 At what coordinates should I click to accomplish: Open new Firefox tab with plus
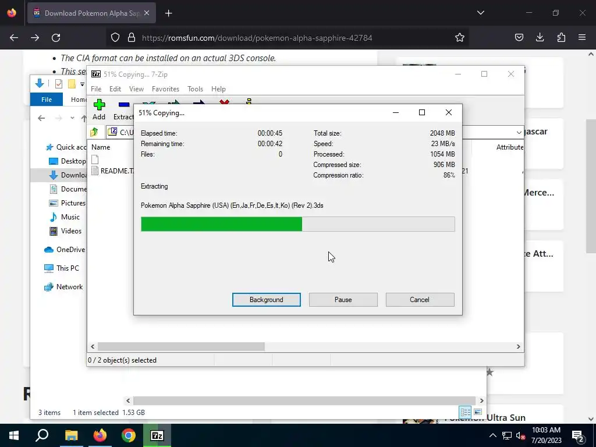pos(169,13)
